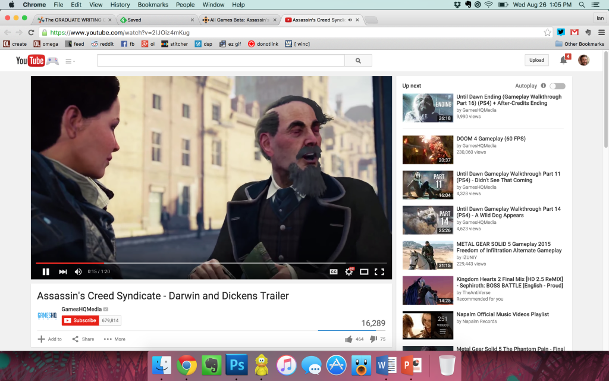609x381 pixels.
Task: Click Twitter extension icon
Action: point(561,32)
